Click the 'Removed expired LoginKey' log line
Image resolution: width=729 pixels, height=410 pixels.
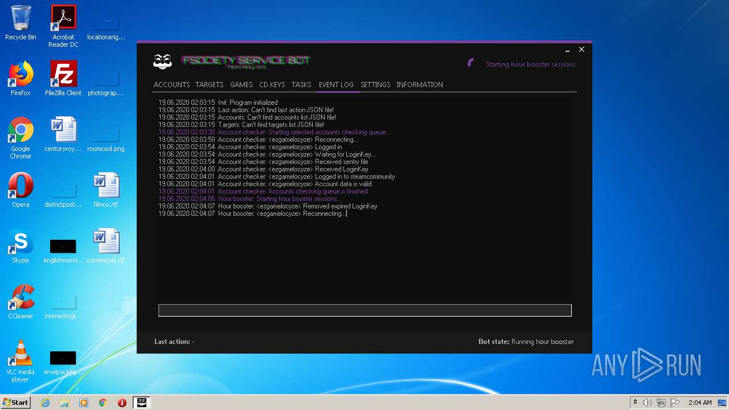(268, 206)
